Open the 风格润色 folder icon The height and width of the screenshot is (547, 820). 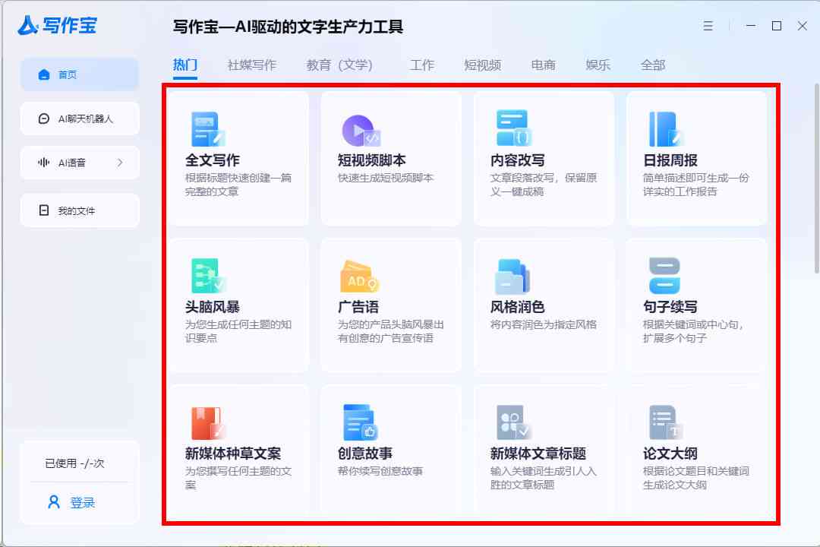coord(512,277)
